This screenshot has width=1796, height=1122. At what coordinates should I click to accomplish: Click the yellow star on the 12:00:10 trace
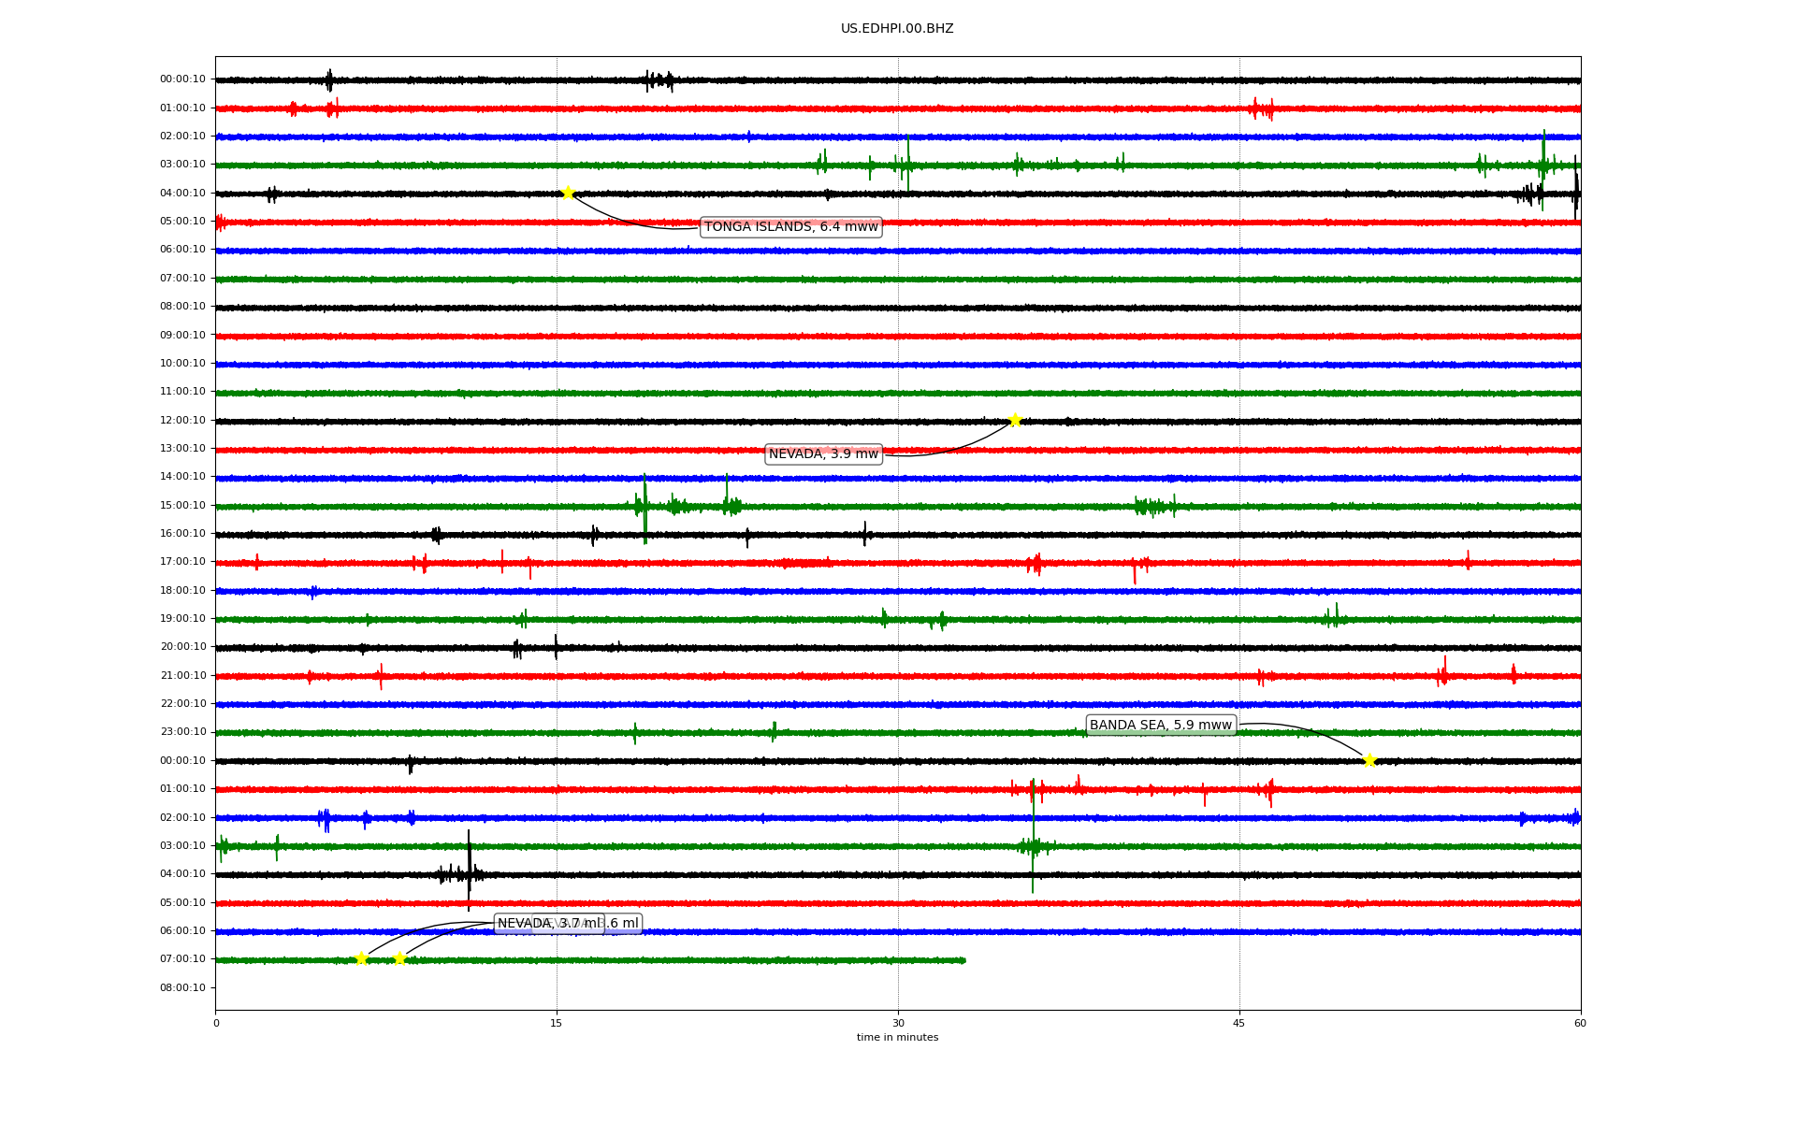point(1015,420)
